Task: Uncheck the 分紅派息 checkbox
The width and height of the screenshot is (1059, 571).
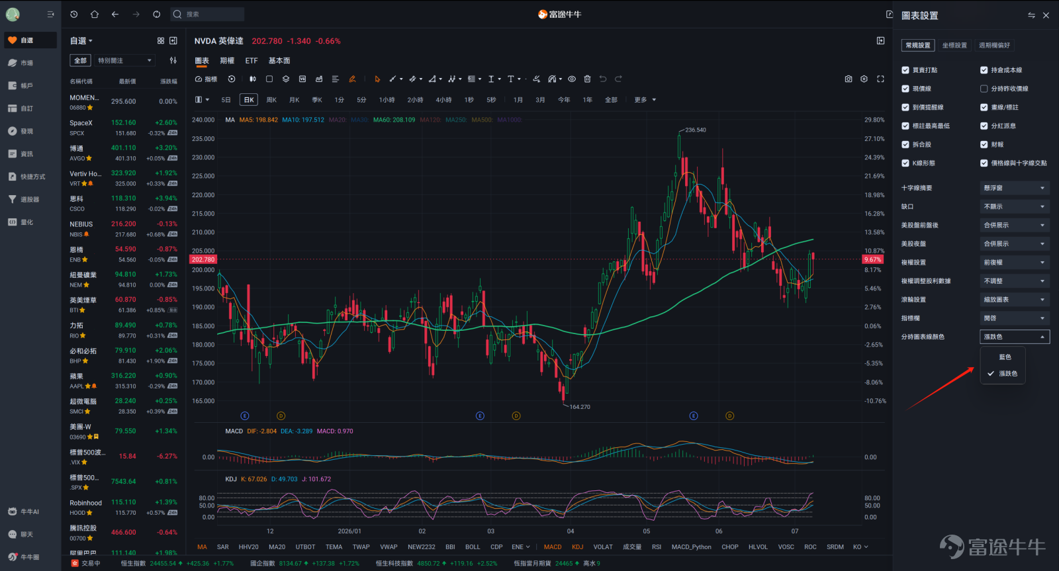Action: pos(984,126)
